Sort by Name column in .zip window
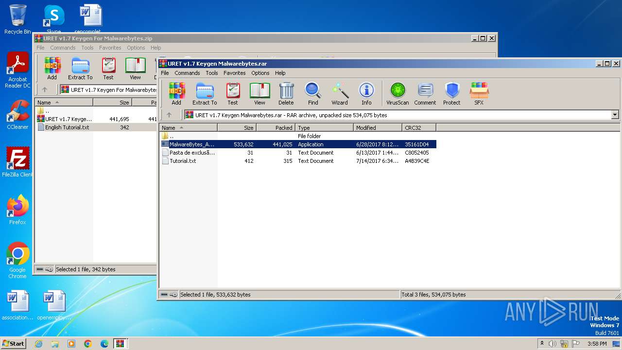Screen dimensions: 622x350 (64, 103)
